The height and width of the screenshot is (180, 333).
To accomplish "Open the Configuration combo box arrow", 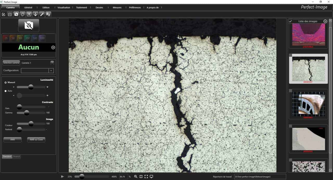I will point(51,70).
